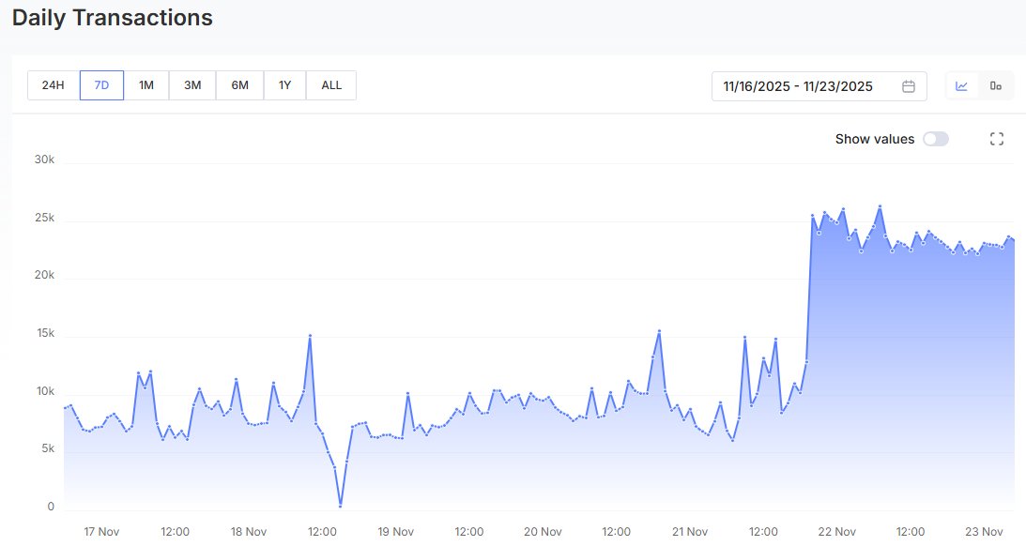Switch to the 3M view
The height and width of the screenshot is (546, 1026).
(191, 84)
